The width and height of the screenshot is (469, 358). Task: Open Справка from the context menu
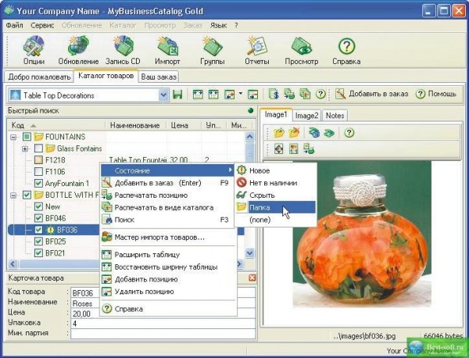pos(167,309)
